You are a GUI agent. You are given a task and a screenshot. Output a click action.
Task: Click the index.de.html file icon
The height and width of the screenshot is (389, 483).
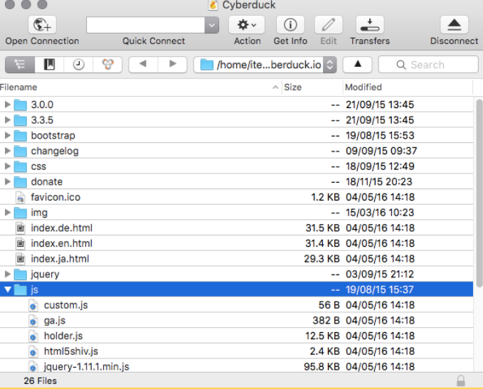click(21, 228)
